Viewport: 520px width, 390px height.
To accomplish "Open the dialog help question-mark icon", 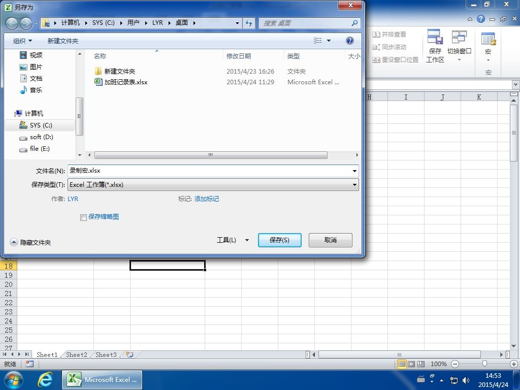I will tap(349, 41).
